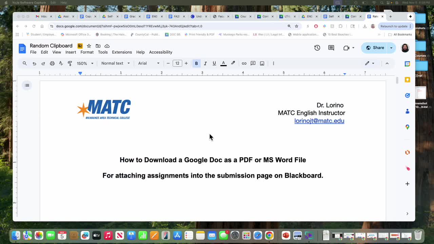Open the editing mode pencil dropdown

(x=370, y=63)
